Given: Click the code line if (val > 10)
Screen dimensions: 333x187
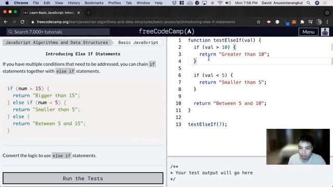Looking at the screenshot, I should tap(215, 47).
